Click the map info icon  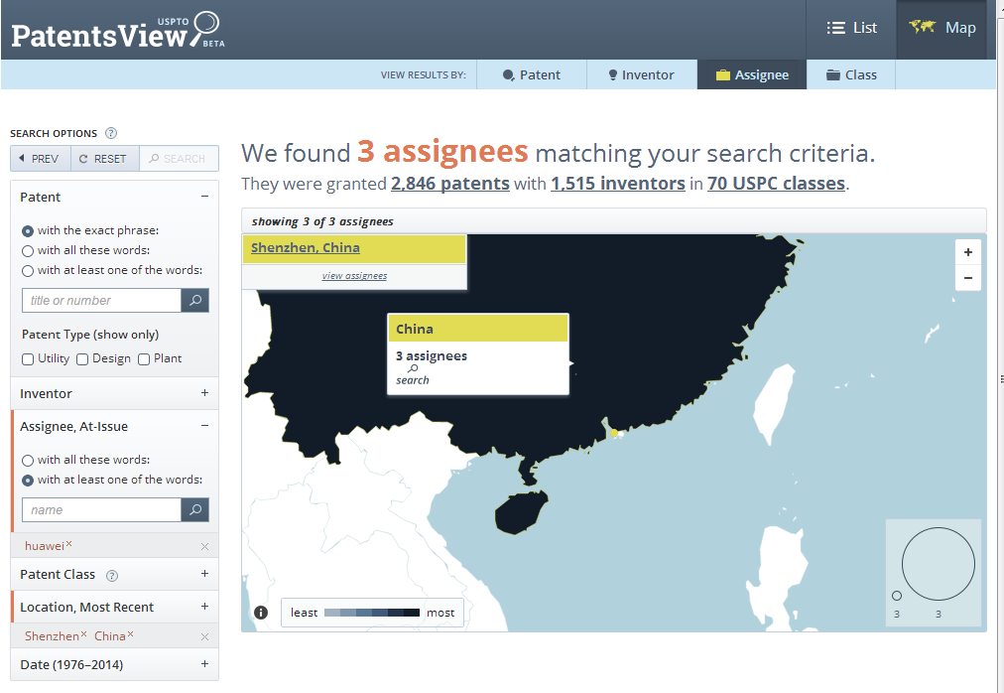[x=261, y=613]
